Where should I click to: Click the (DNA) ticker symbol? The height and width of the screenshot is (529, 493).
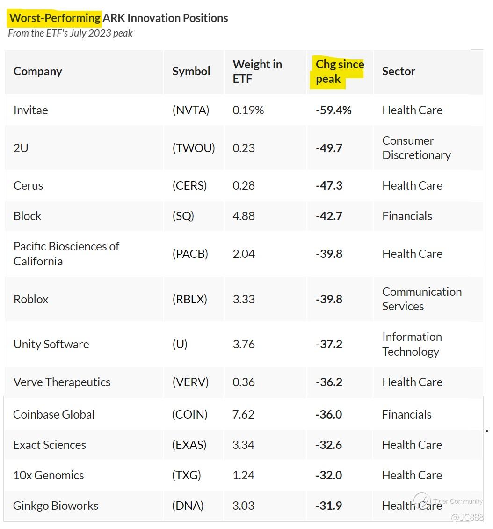coord(188,506)
